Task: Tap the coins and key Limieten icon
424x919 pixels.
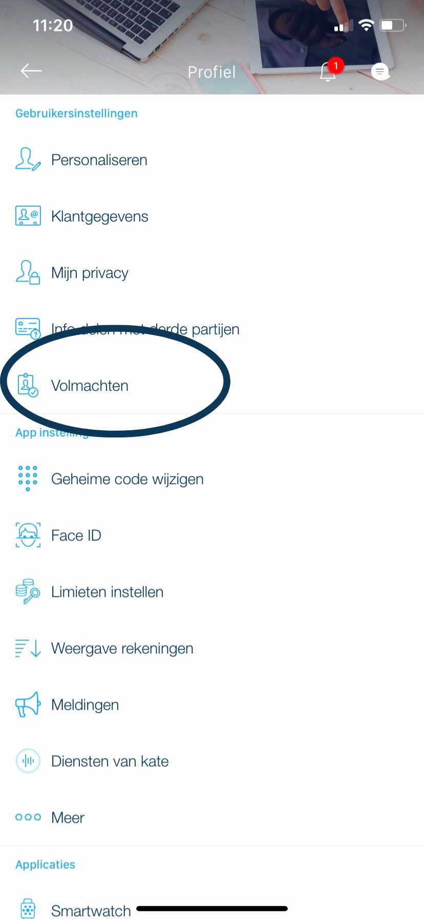Action: click(x=28, y=591)
